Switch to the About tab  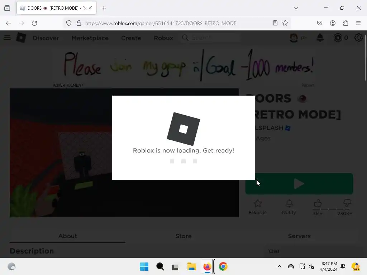tap(68, 236)
